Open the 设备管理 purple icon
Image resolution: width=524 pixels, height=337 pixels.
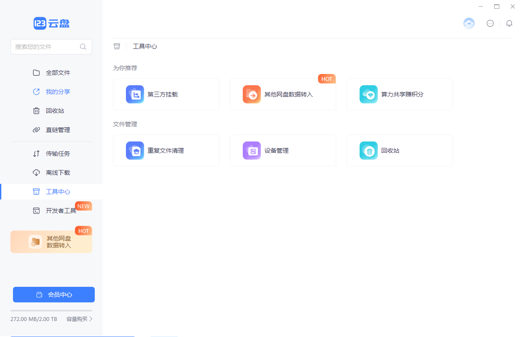252,151
